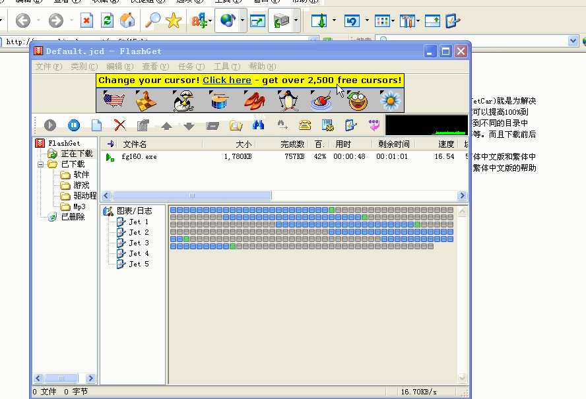This screenshot has width=586, height=399.
Task: Click the browser's Back arrow button
Action: [23, 20]
